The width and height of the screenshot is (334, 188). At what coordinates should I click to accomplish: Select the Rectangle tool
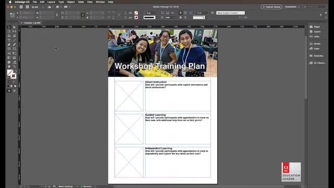[x=14, y=49]
